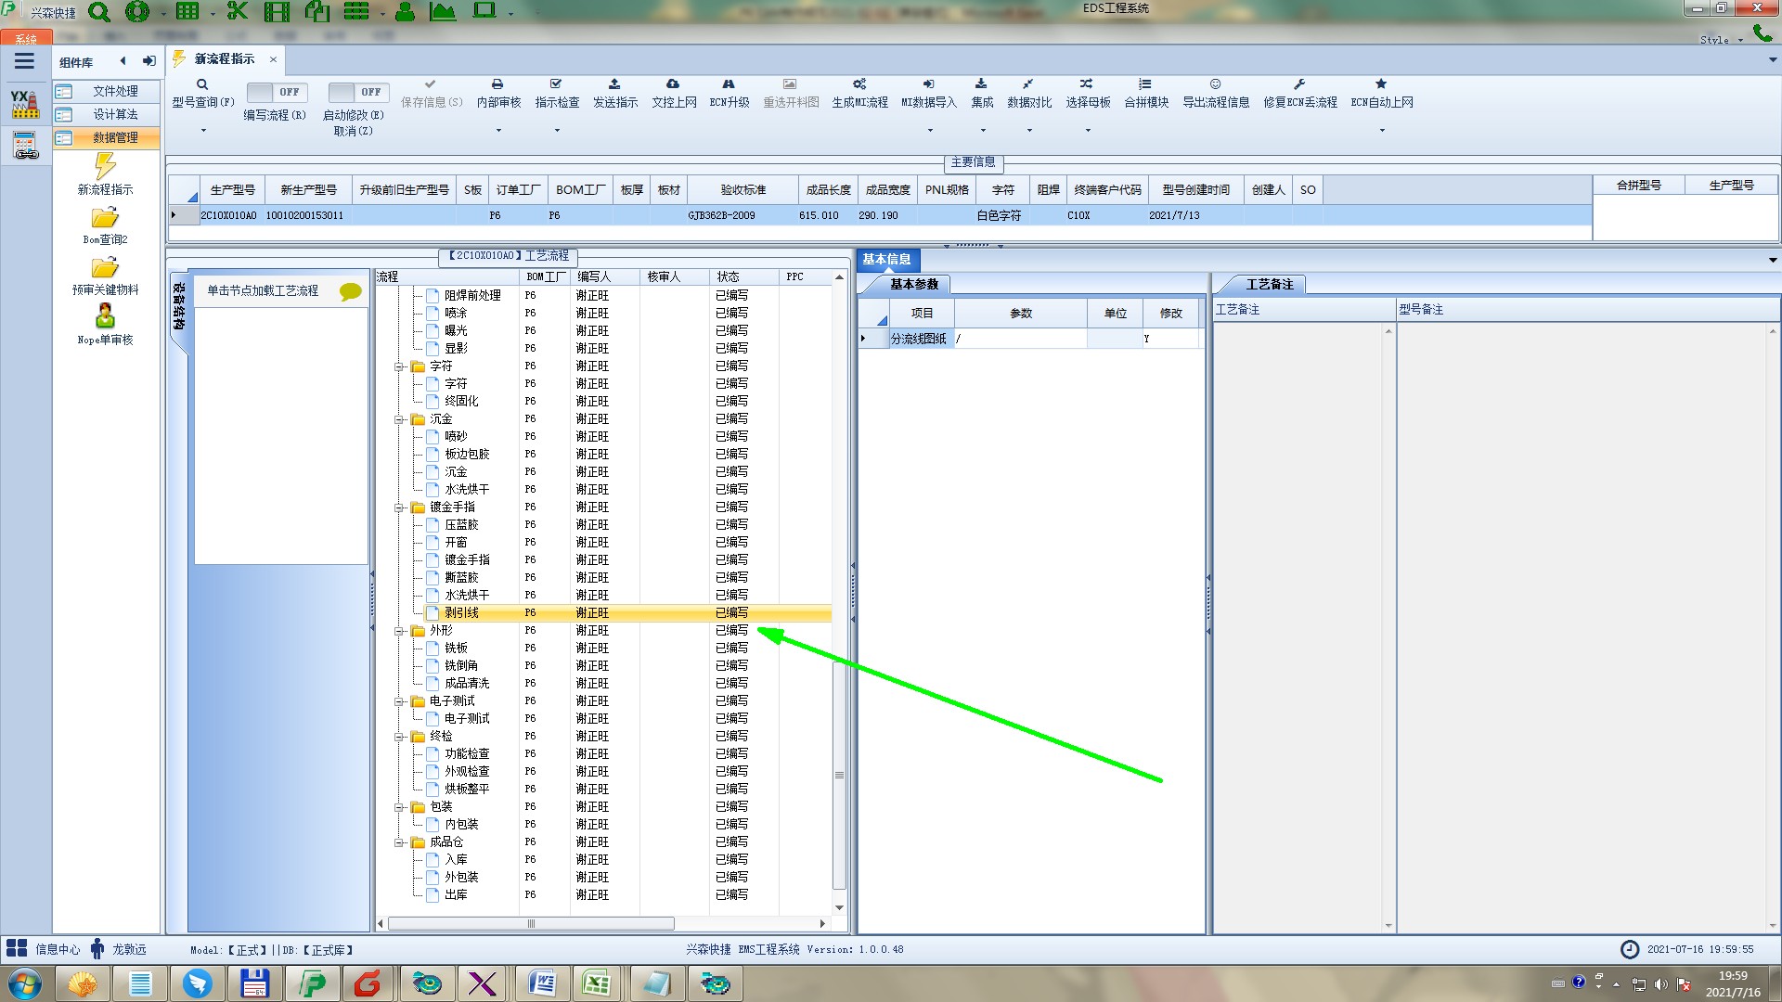Open the Style dropdown
This screenshot has height=1002, width=1782.
point(1722,40)
